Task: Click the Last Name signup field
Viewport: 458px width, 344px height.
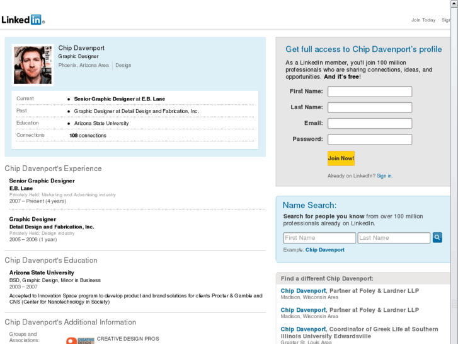Action: (370, 107)
